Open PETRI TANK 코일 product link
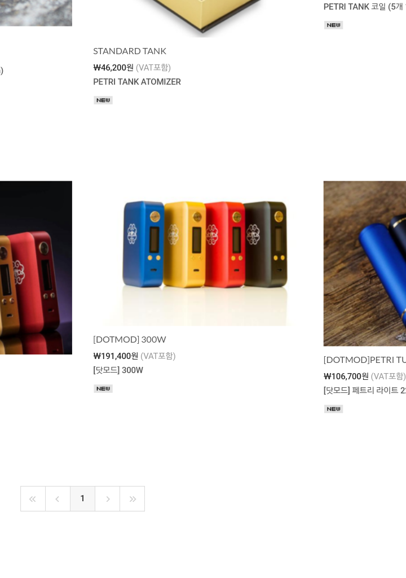Screen dimensions: 406x578 [365, 7]
